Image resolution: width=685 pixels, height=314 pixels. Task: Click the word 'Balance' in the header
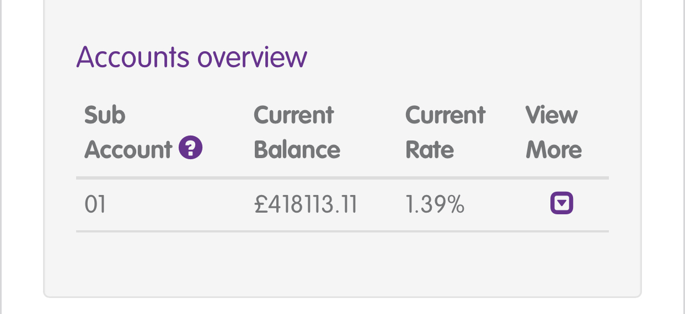(x=297, y=149)
